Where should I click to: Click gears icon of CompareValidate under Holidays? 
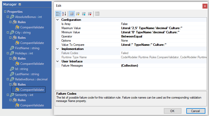pyautogui.click(x=17, y=63)
